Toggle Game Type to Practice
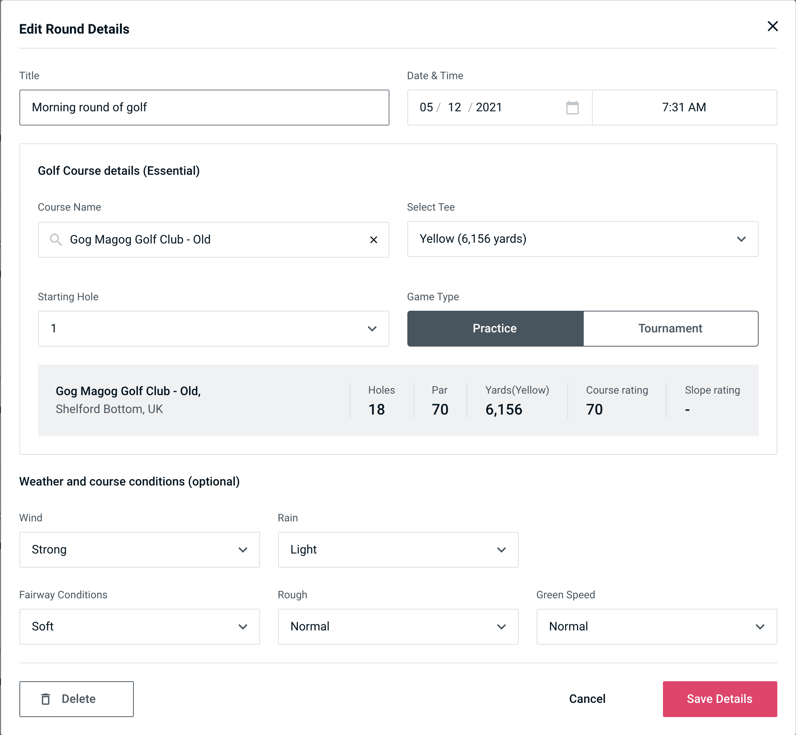The image size is (796, 735). tap(495, 328)
